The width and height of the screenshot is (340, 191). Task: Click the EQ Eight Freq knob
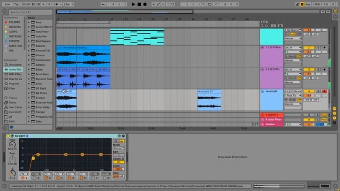tap(12, 144)
